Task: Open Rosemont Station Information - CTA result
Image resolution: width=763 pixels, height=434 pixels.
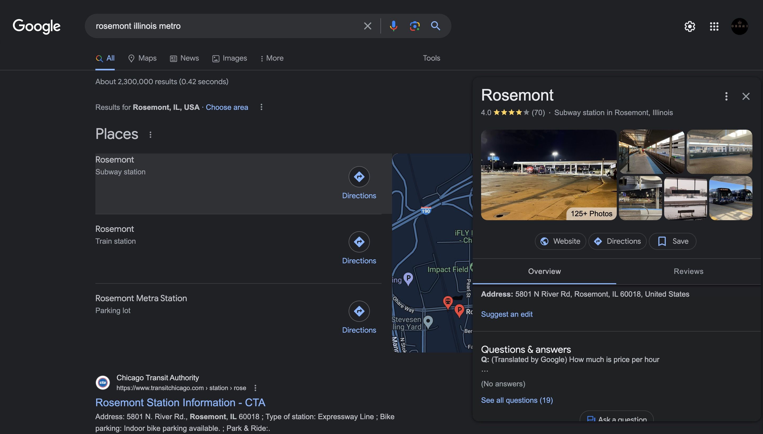Action: (x=180, y=403)
